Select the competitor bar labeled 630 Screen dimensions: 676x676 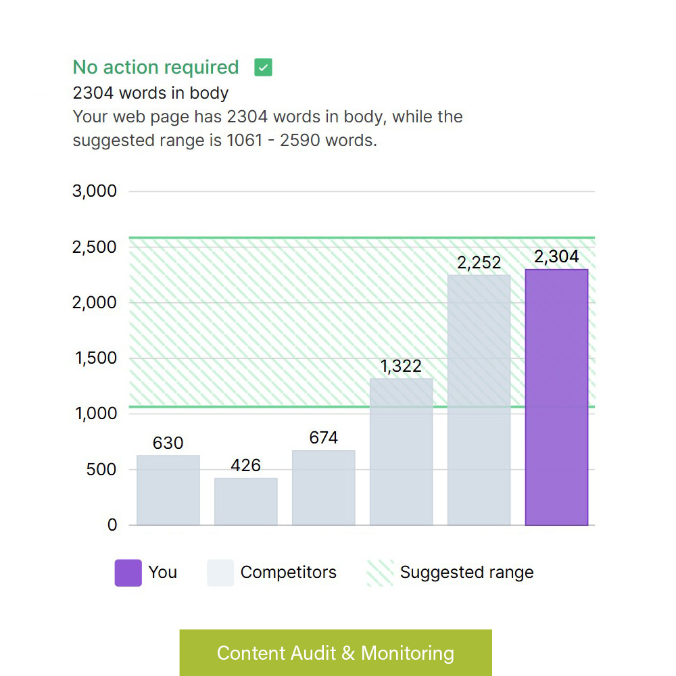pyautogui.click(x=168, y=490)
